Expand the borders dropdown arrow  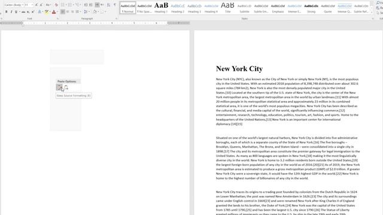[x=105, y=12]
